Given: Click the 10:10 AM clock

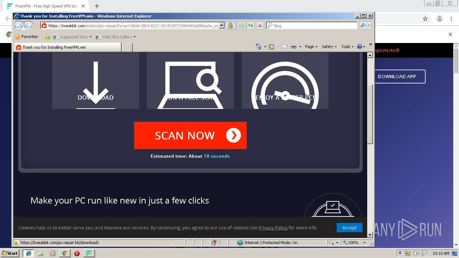Looking at the screenshot, I should 441,253.
